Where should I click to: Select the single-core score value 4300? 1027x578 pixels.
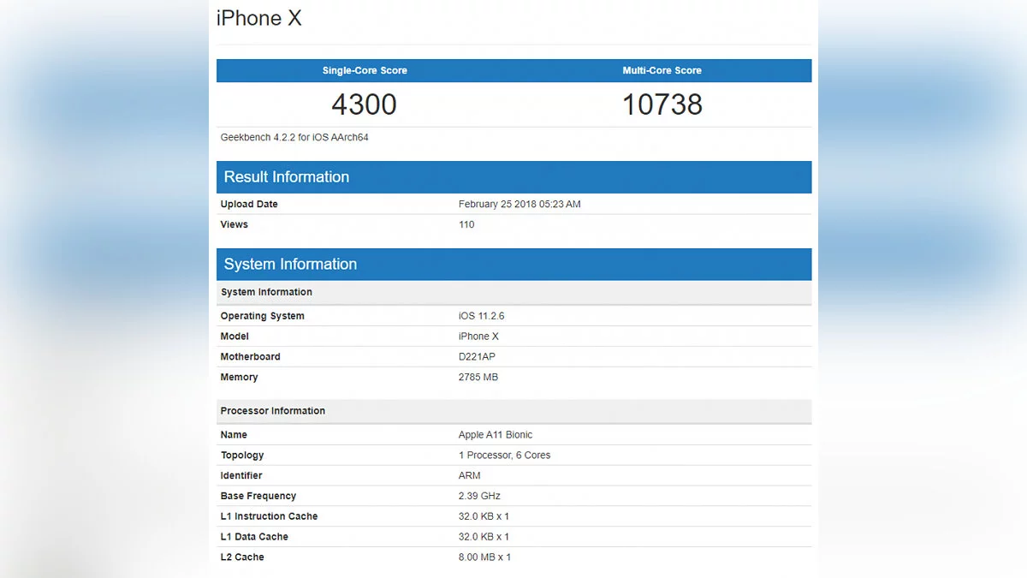(364, 104)
